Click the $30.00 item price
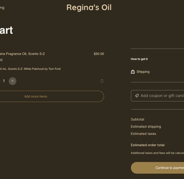Image resolution: width=184 pixels, height=179 pixels. click(99, 54)
